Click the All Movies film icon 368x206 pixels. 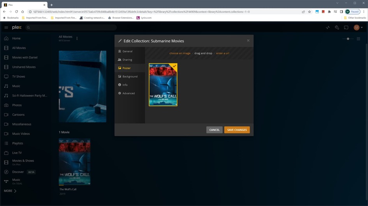point(6,48)
